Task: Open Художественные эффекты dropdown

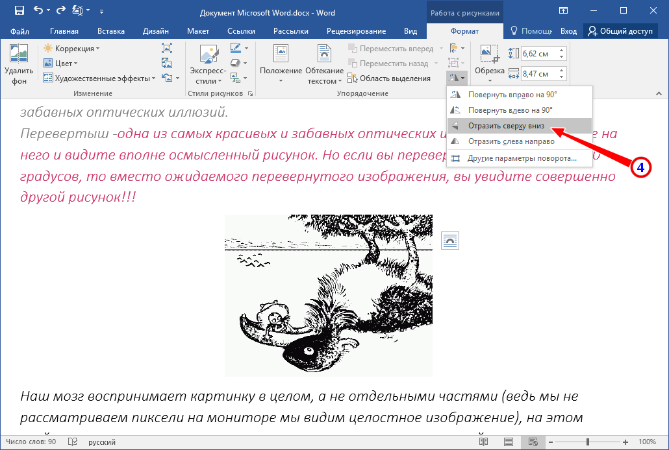Action: pyautogui.click(x=99, y=78)
